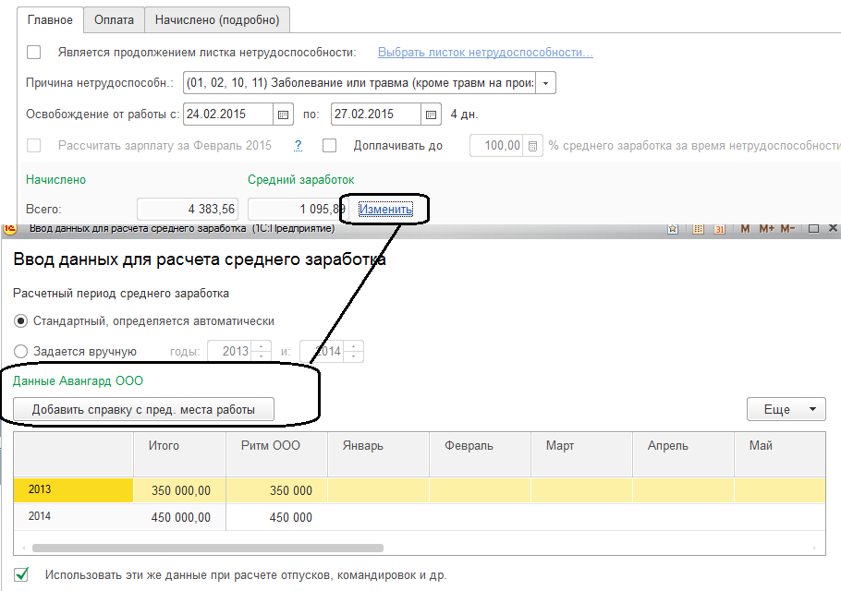Click the right scroll arrow of table

[x=814, y=549]
